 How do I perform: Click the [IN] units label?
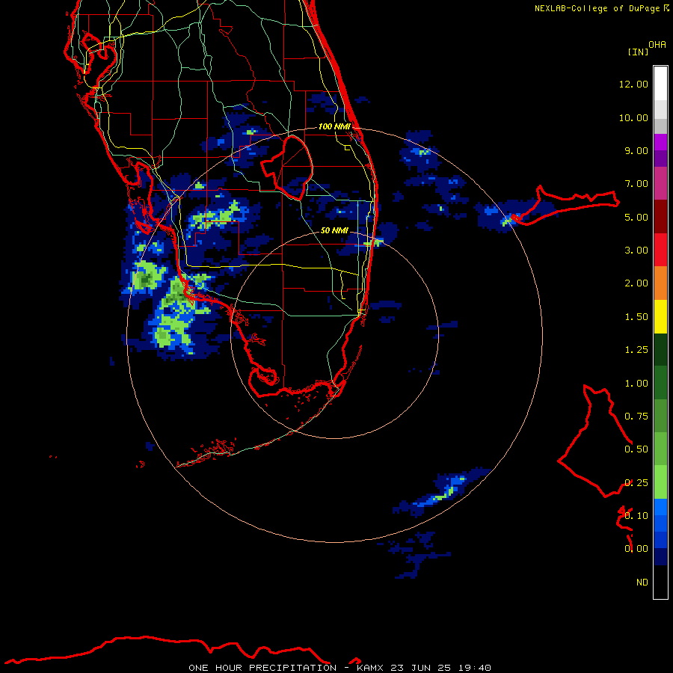click(x=638, y=52)
